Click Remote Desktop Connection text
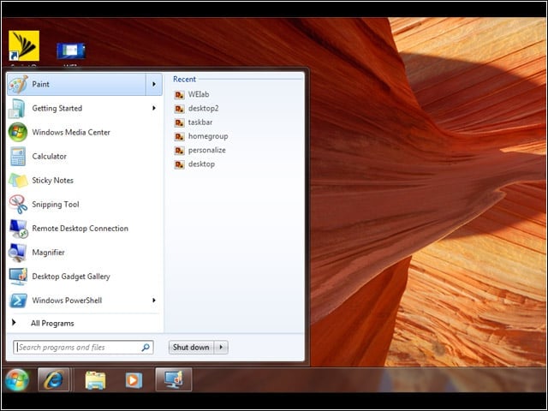This screenshot has height=411, width=548. click(80, 229)
